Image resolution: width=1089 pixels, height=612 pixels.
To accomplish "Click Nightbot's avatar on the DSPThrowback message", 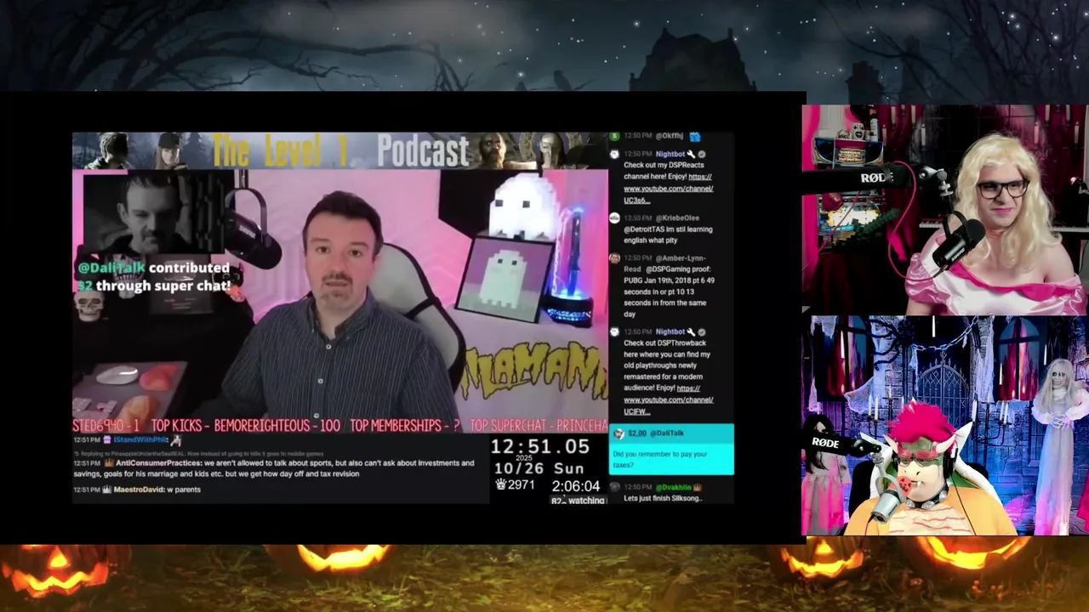I will point(614,332).
